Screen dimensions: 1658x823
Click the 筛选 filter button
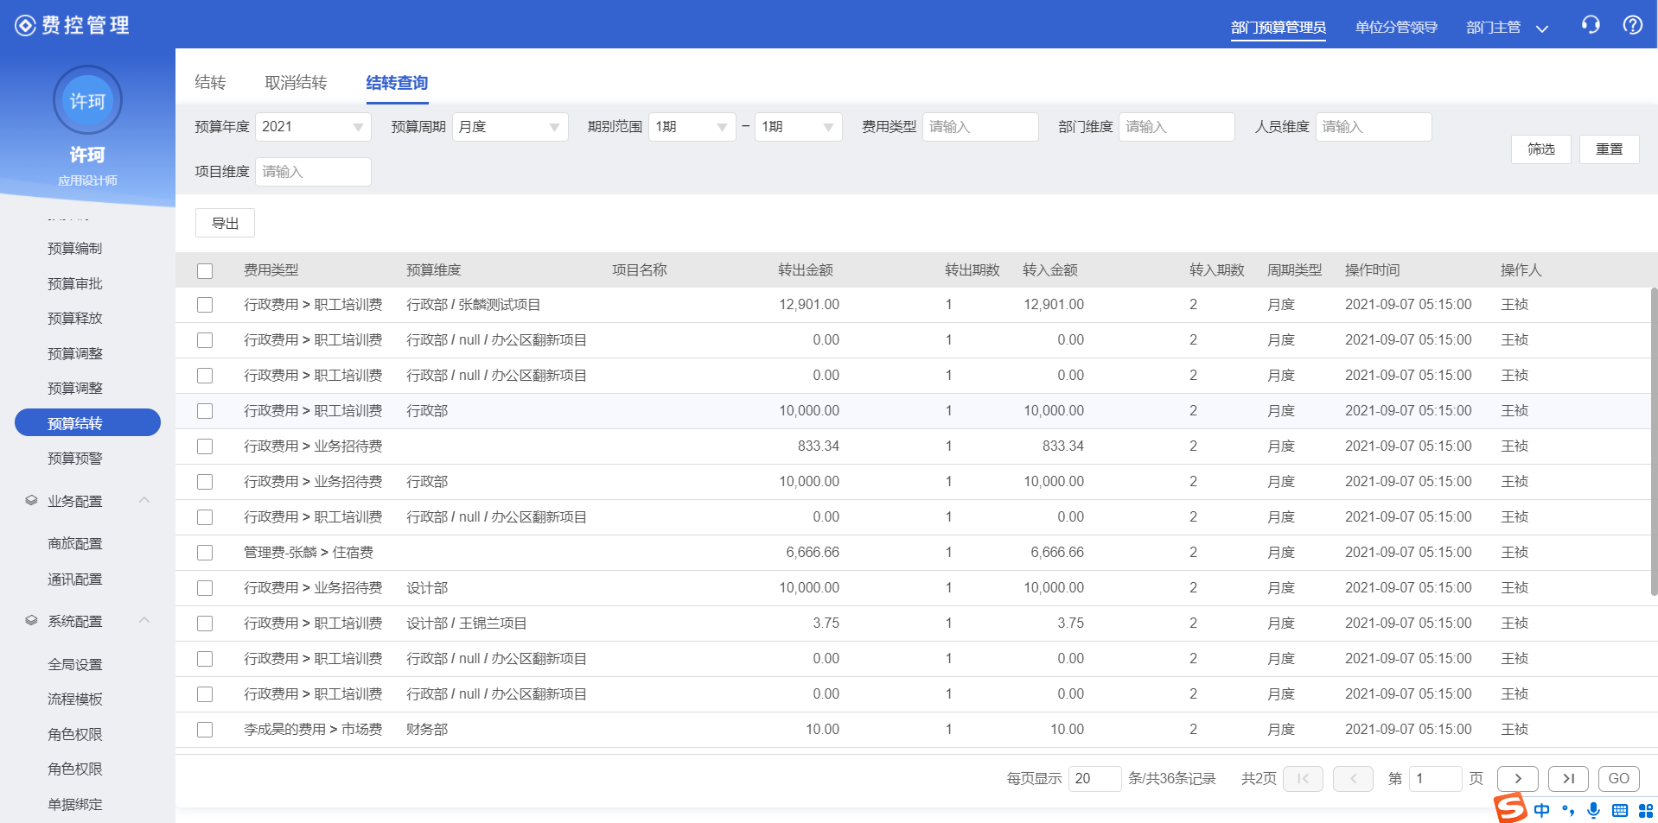tap(1541, 149)
